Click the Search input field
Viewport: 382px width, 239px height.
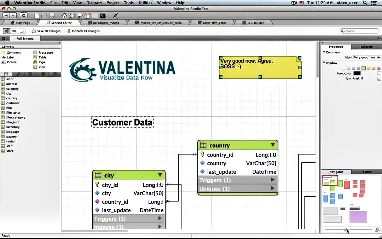click(359, 31)
